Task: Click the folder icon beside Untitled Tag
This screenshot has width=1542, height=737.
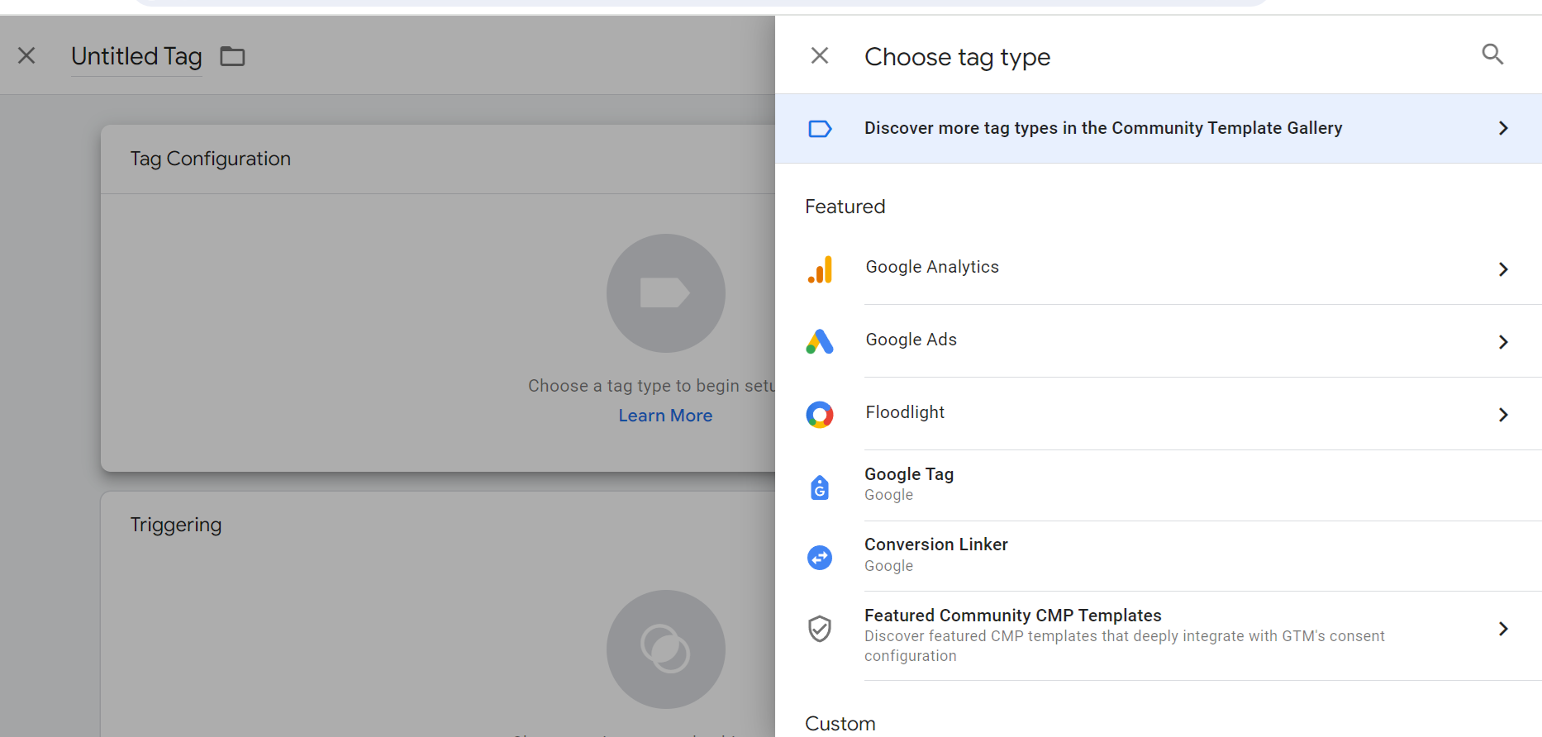Action: click(232, 56)
